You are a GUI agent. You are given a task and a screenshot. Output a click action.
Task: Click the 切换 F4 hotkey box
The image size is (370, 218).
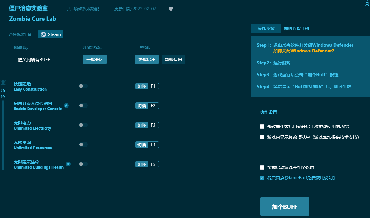point(147,145)
